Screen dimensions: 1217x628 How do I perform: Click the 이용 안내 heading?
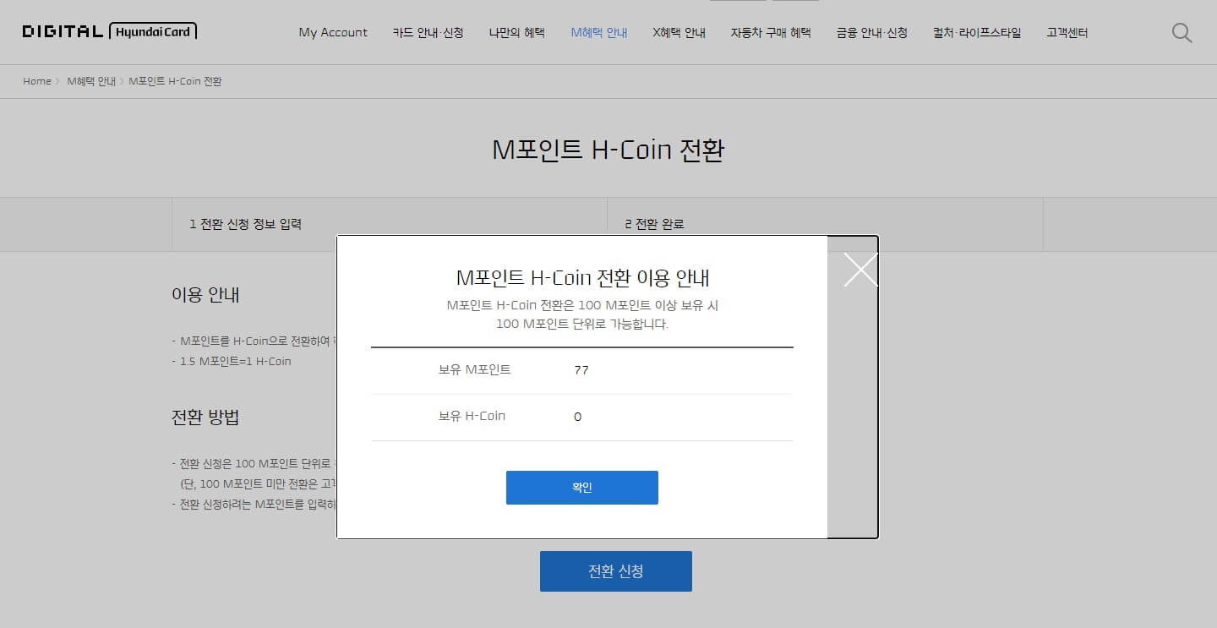click(x=205, y=295)
